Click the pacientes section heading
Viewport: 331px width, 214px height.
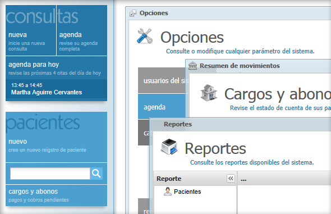pos(43,122)
